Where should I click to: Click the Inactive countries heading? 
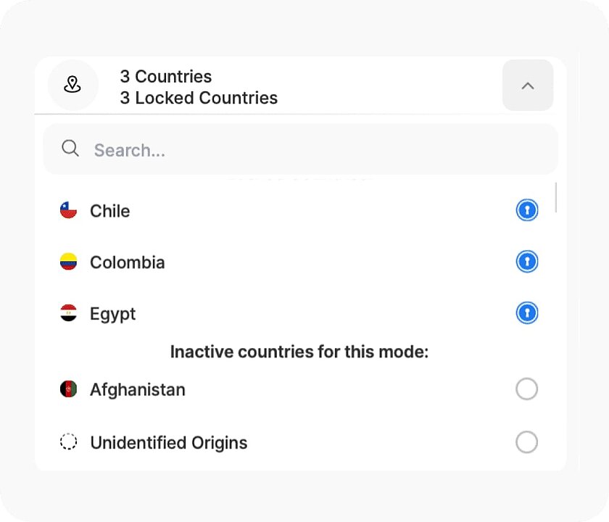[299, 351]
